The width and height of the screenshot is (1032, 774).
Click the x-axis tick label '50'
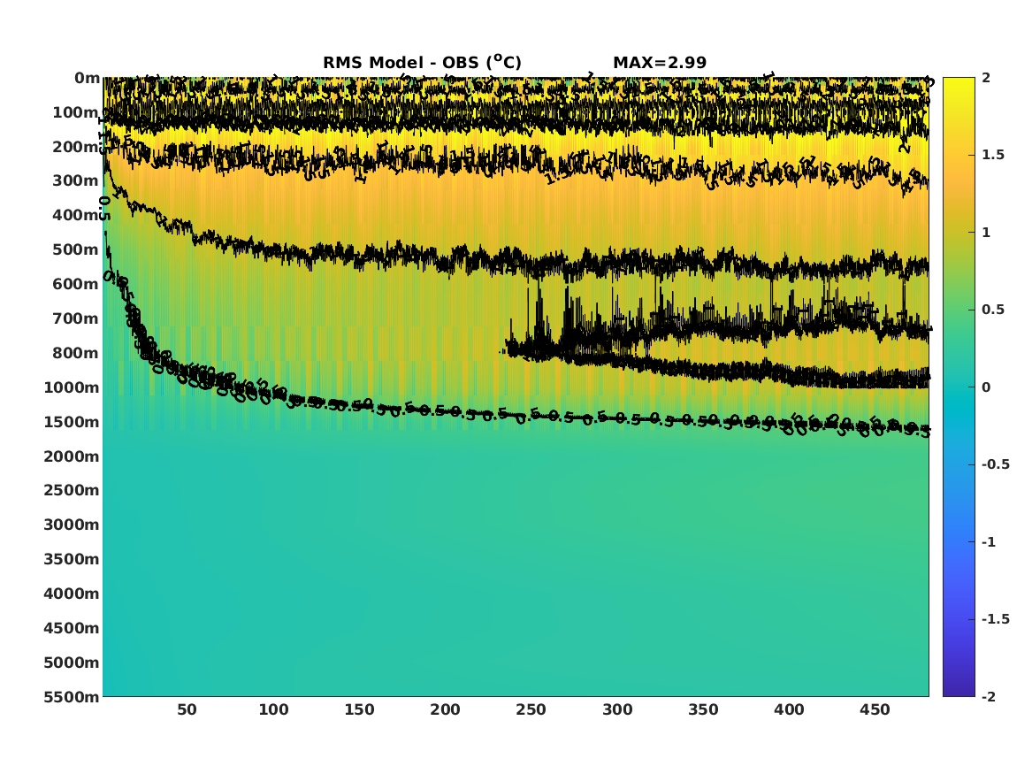tap(187, 709)
